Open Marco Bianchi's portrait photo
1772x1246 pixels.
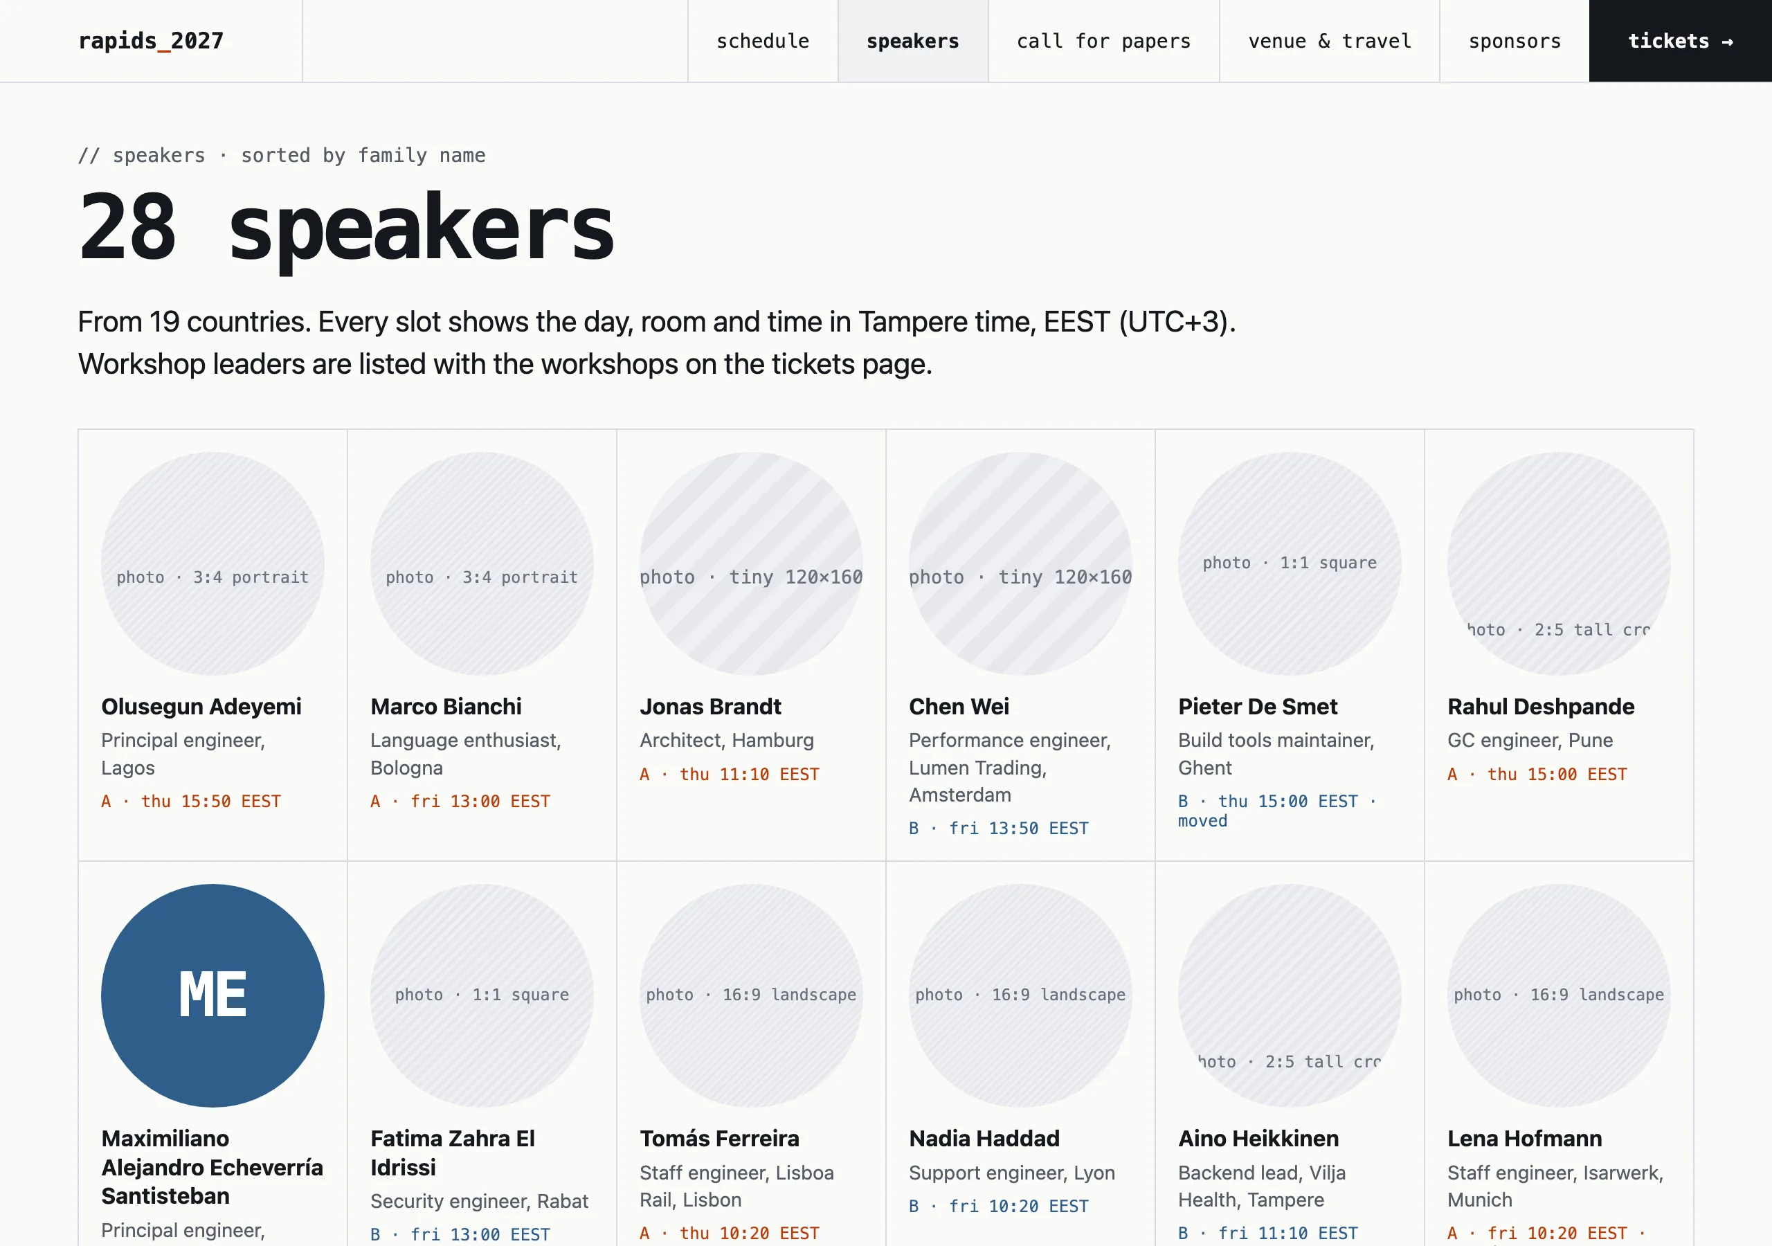(x=482, y=563)
